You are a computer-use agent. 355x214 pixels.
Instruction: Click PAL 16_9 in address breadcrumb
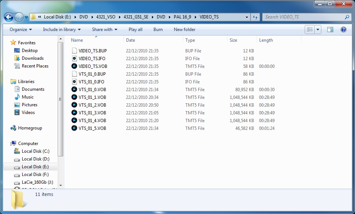182,17
